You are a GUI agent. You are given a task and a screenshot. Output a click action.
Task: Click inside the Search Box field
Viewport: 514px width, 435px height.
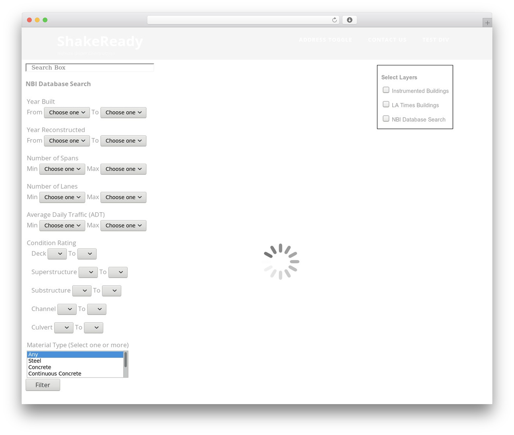tap(90, 67)
